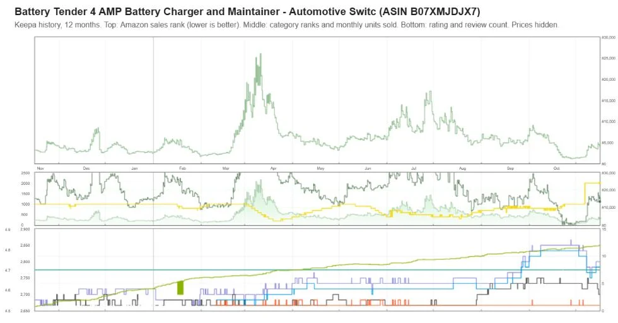618x323 pixels.
Task: Click the 2500 units axis label
Action: (x=26, y=173)
